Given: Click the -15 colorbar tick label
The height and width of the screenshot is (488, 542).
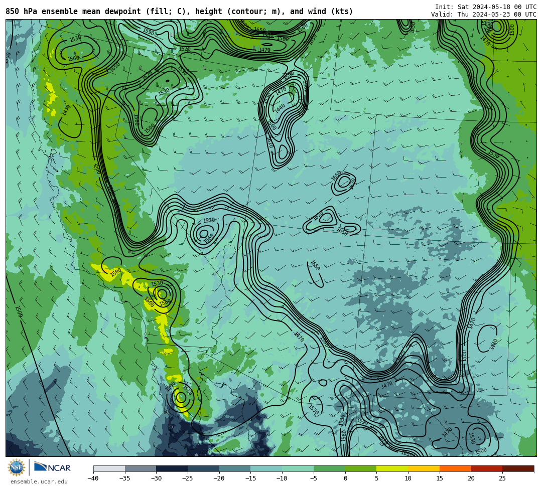Looking at the screenshot, I should (250, 478).
